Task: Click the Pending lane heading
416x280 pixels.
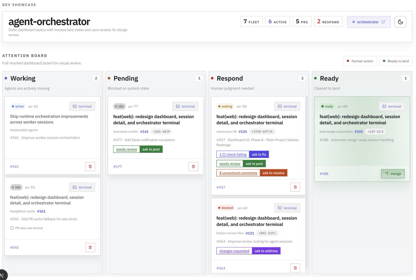Action: [x=126, y=78]
